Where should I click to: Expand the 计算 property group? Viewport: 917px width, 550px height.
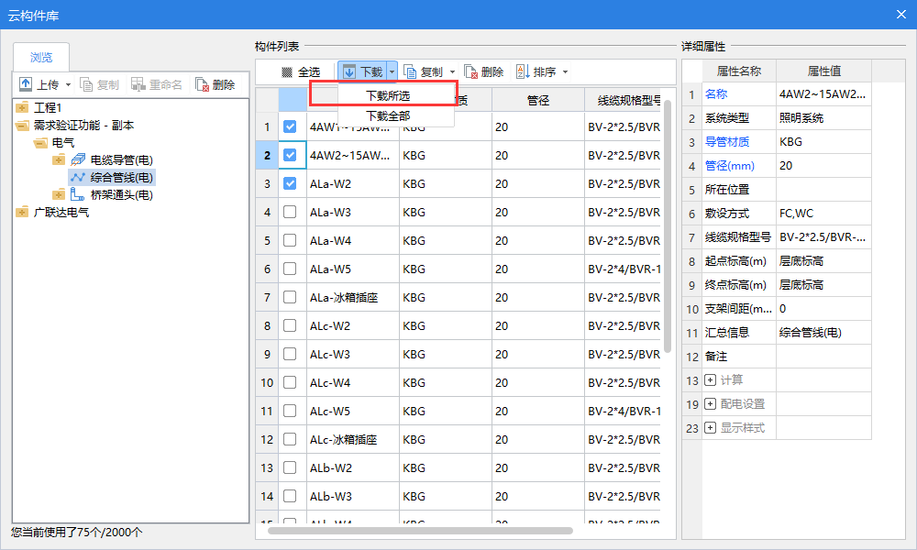(711, 380)
